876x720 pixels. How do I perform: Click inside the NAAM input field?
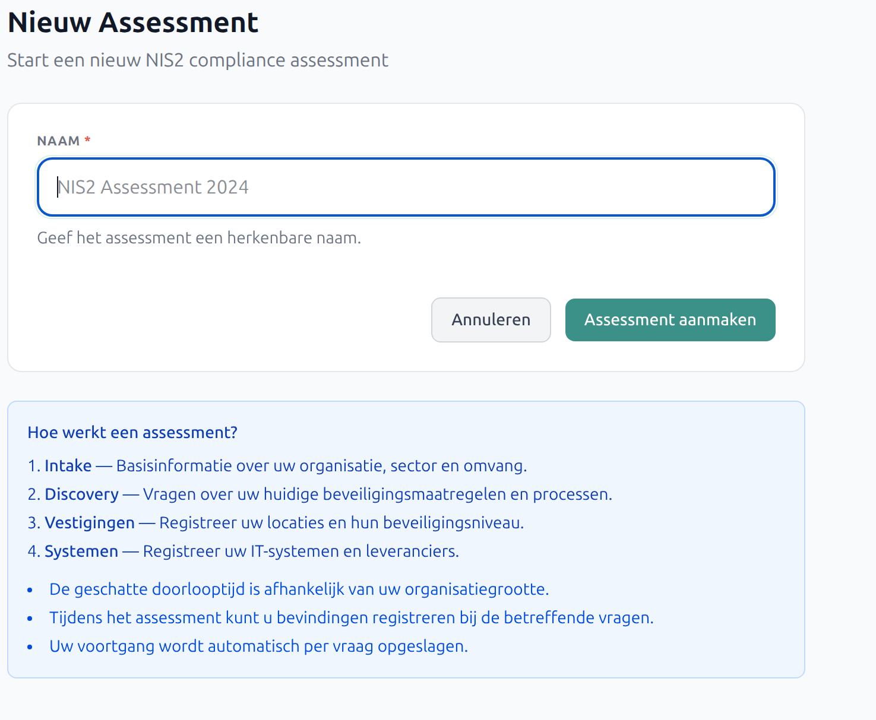point(406,187)
